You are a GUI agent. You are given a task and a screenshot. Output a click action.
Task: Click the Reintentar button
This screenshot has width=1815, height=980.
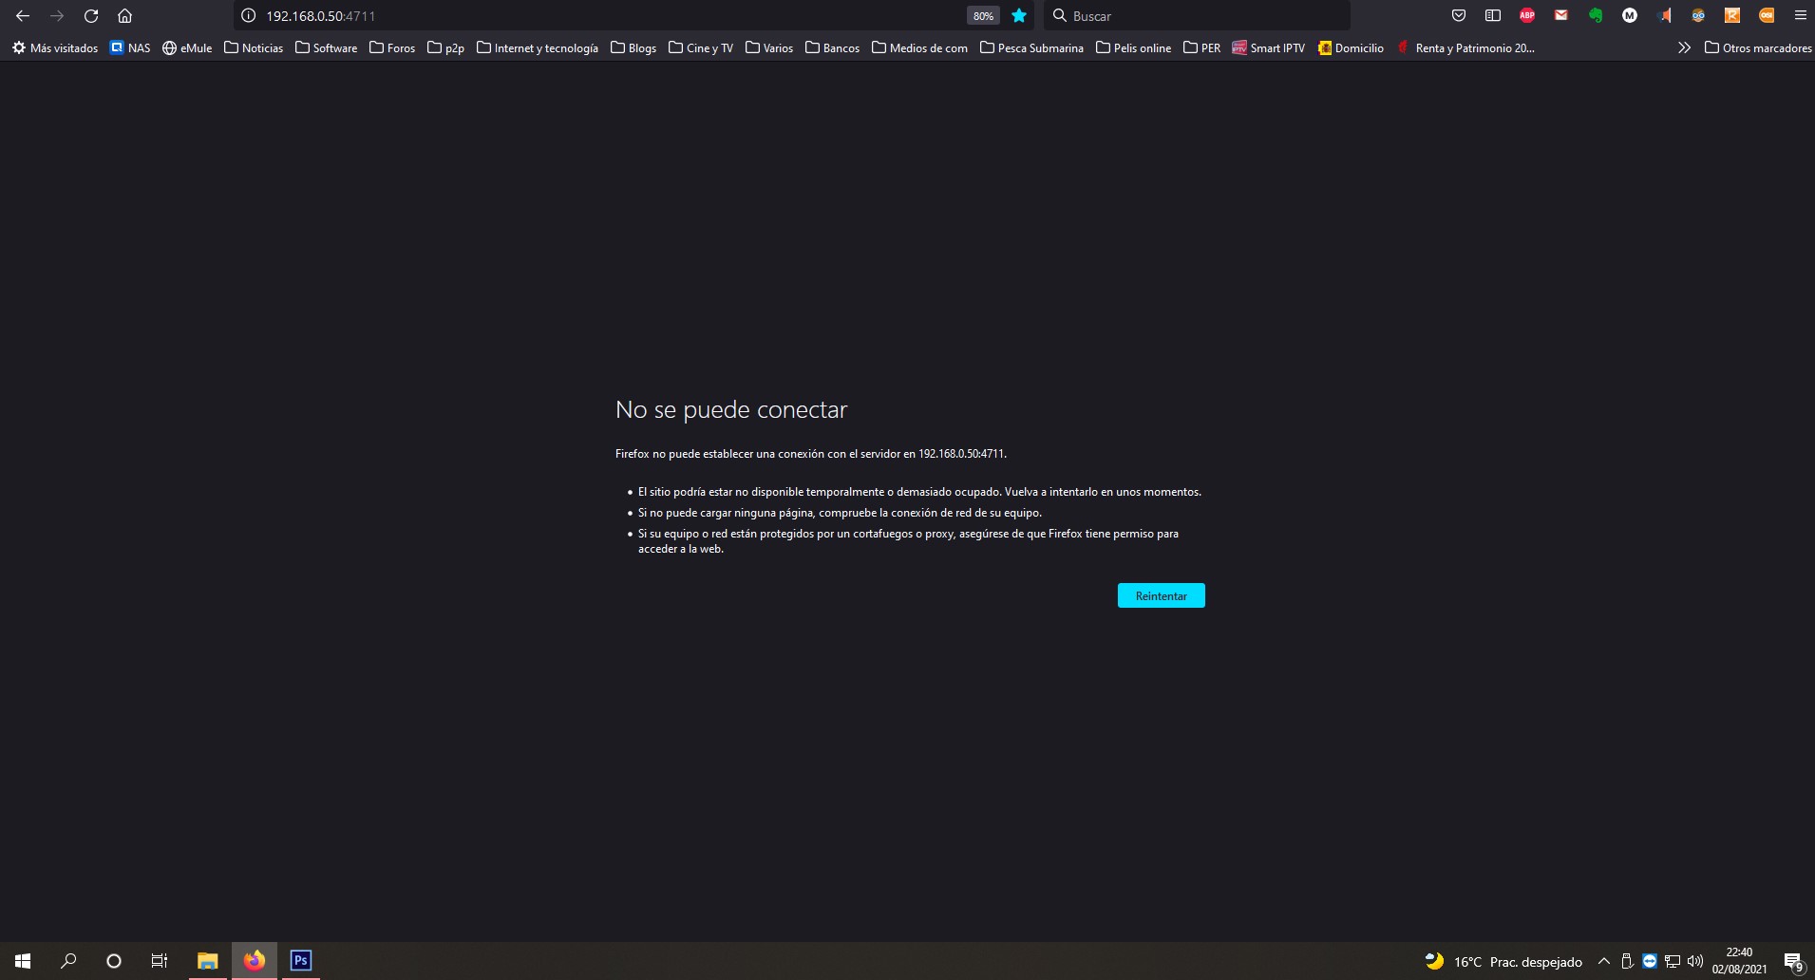point(1161,595)
